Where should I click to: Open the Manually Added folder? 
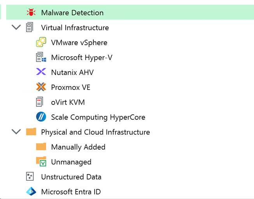click(78, 147)
